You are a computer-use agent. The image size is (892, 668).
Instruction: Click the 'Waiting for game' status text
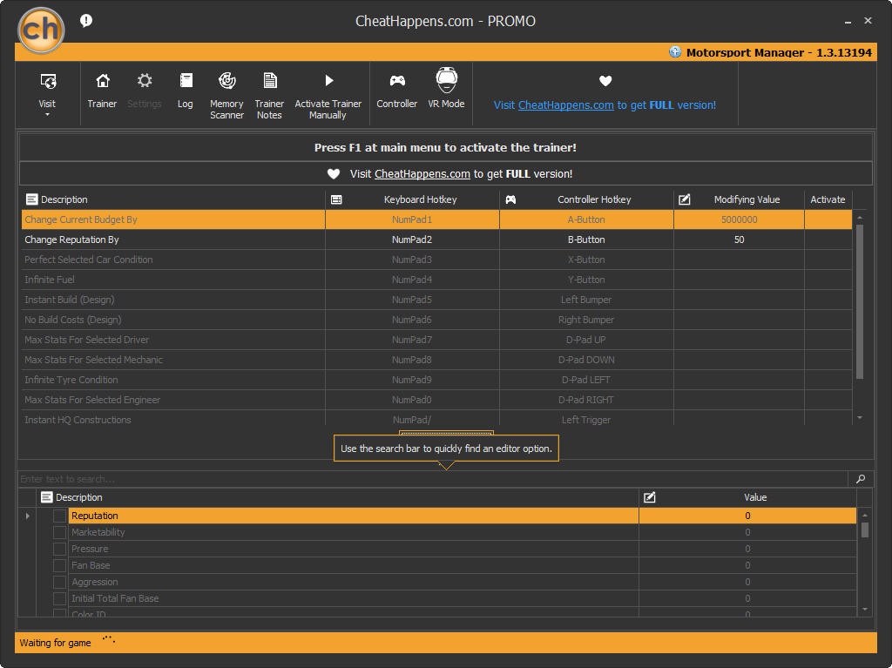[55, 643]
